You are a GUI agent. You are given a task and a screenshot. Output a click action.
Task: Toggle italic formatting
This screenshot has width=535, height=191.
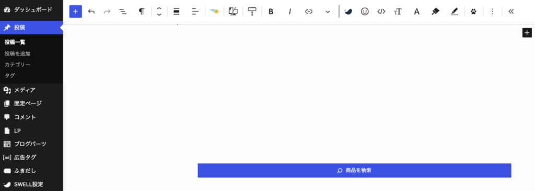click(x=290, y=11)
